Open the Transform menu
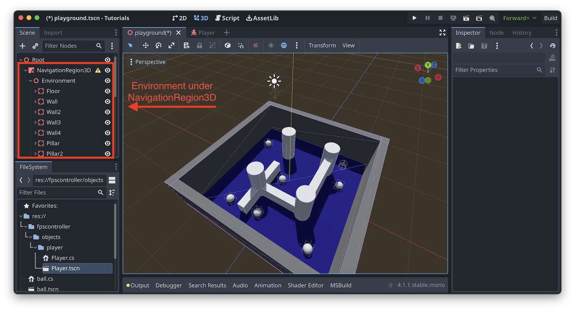575x311 pixels. click(322, 45)
